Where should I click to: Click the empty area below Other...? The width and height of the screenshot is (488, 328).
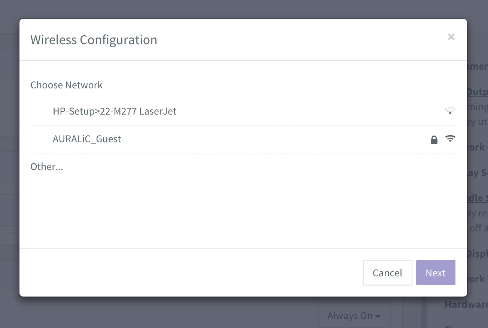click(243, 210)
